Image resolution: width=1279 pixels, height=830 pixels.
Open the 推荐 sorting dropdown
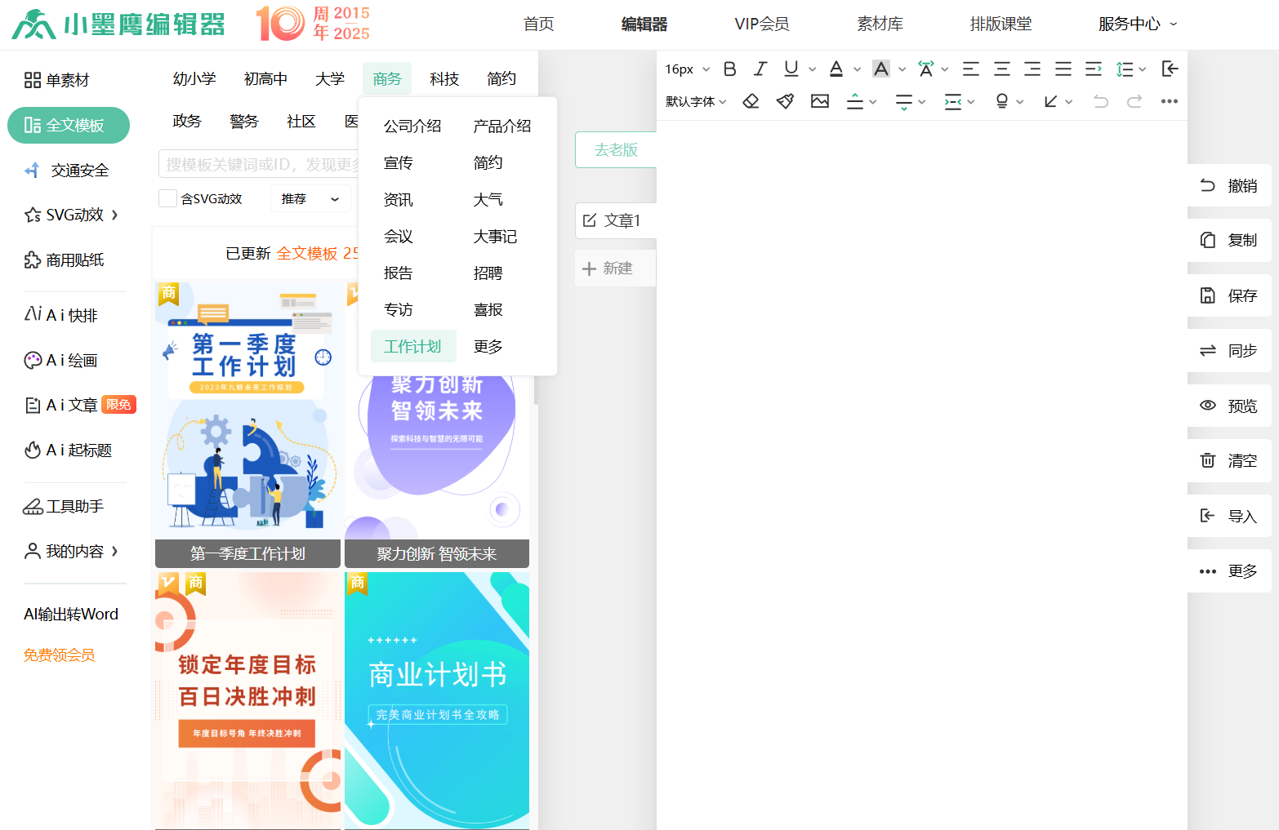[310, 198]
